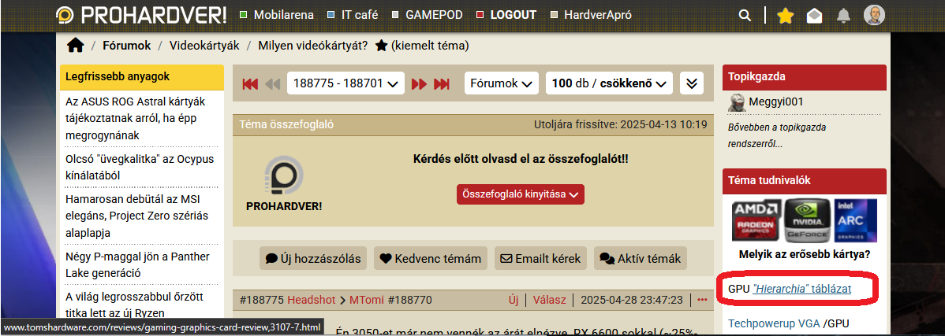Click the NVIDIA GeForce logo

click(807, 220)
